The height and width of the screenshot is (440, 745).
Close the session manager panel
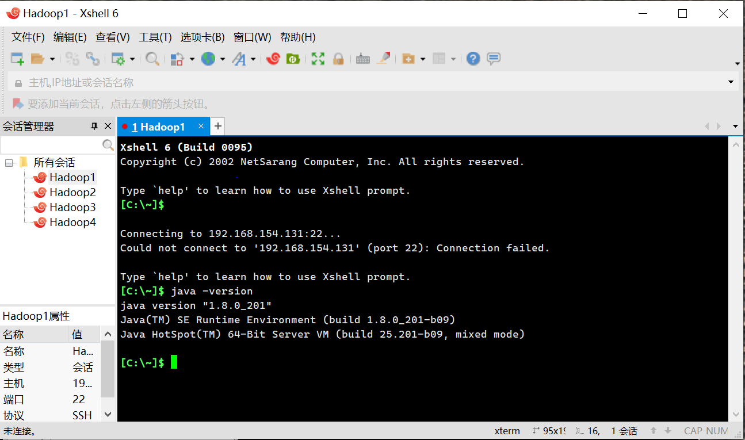pos(108,127)
